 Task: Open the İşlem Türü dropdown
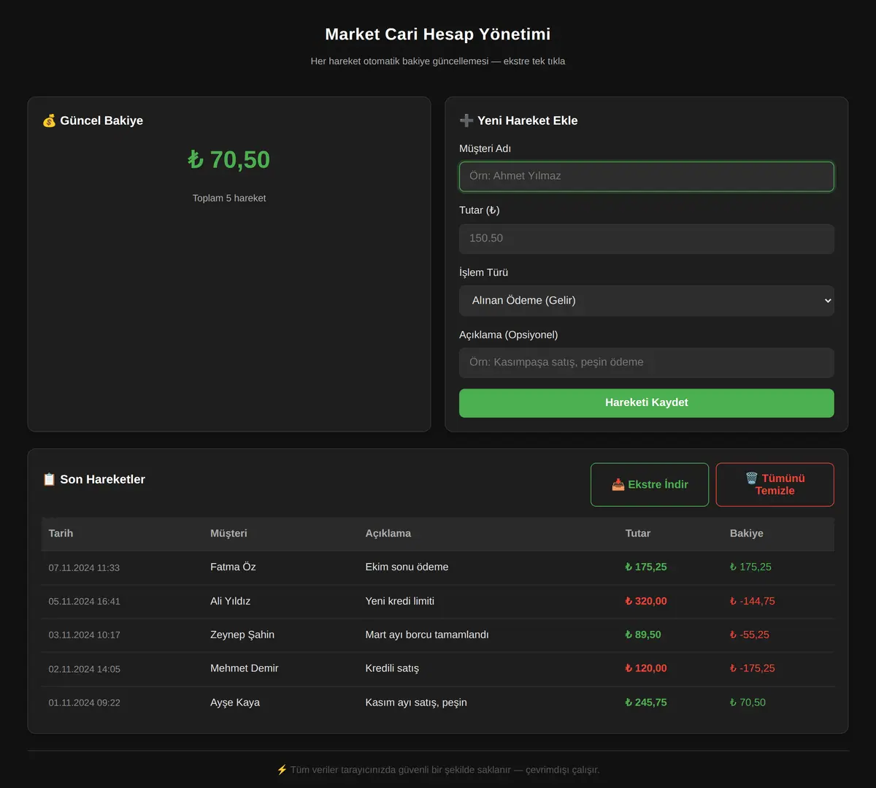(646, 301)
